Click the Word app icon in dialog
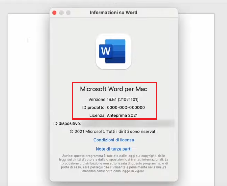Viewport: 227px width, 186px height. (114, 51)
